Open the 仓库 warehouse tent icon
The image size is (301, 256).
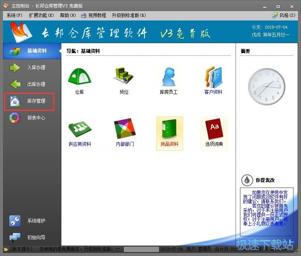[x=80, y=76]
